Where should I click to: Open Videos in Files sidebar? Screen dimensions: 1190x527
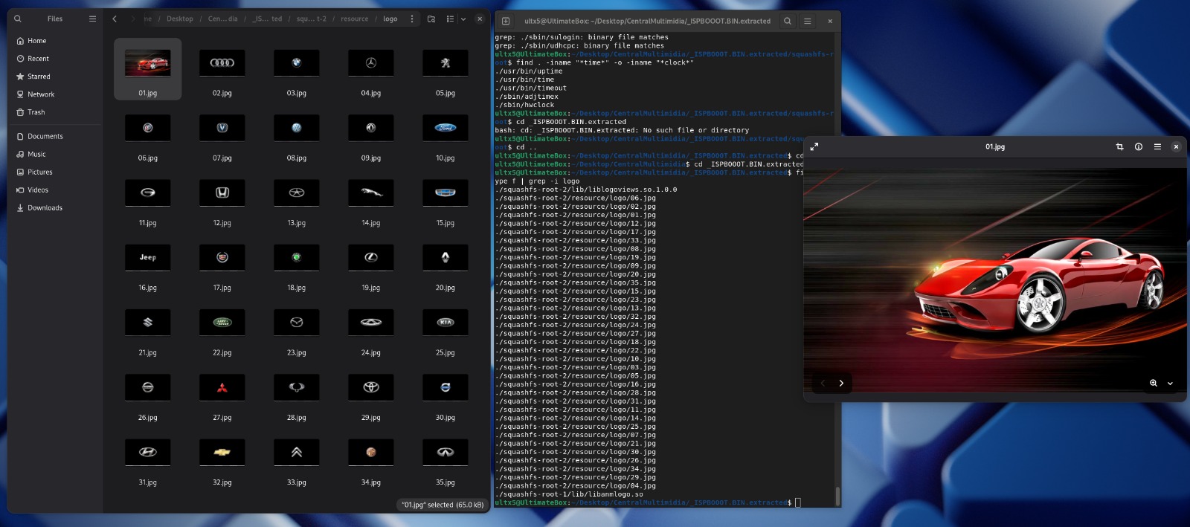[x=55, y=190]
